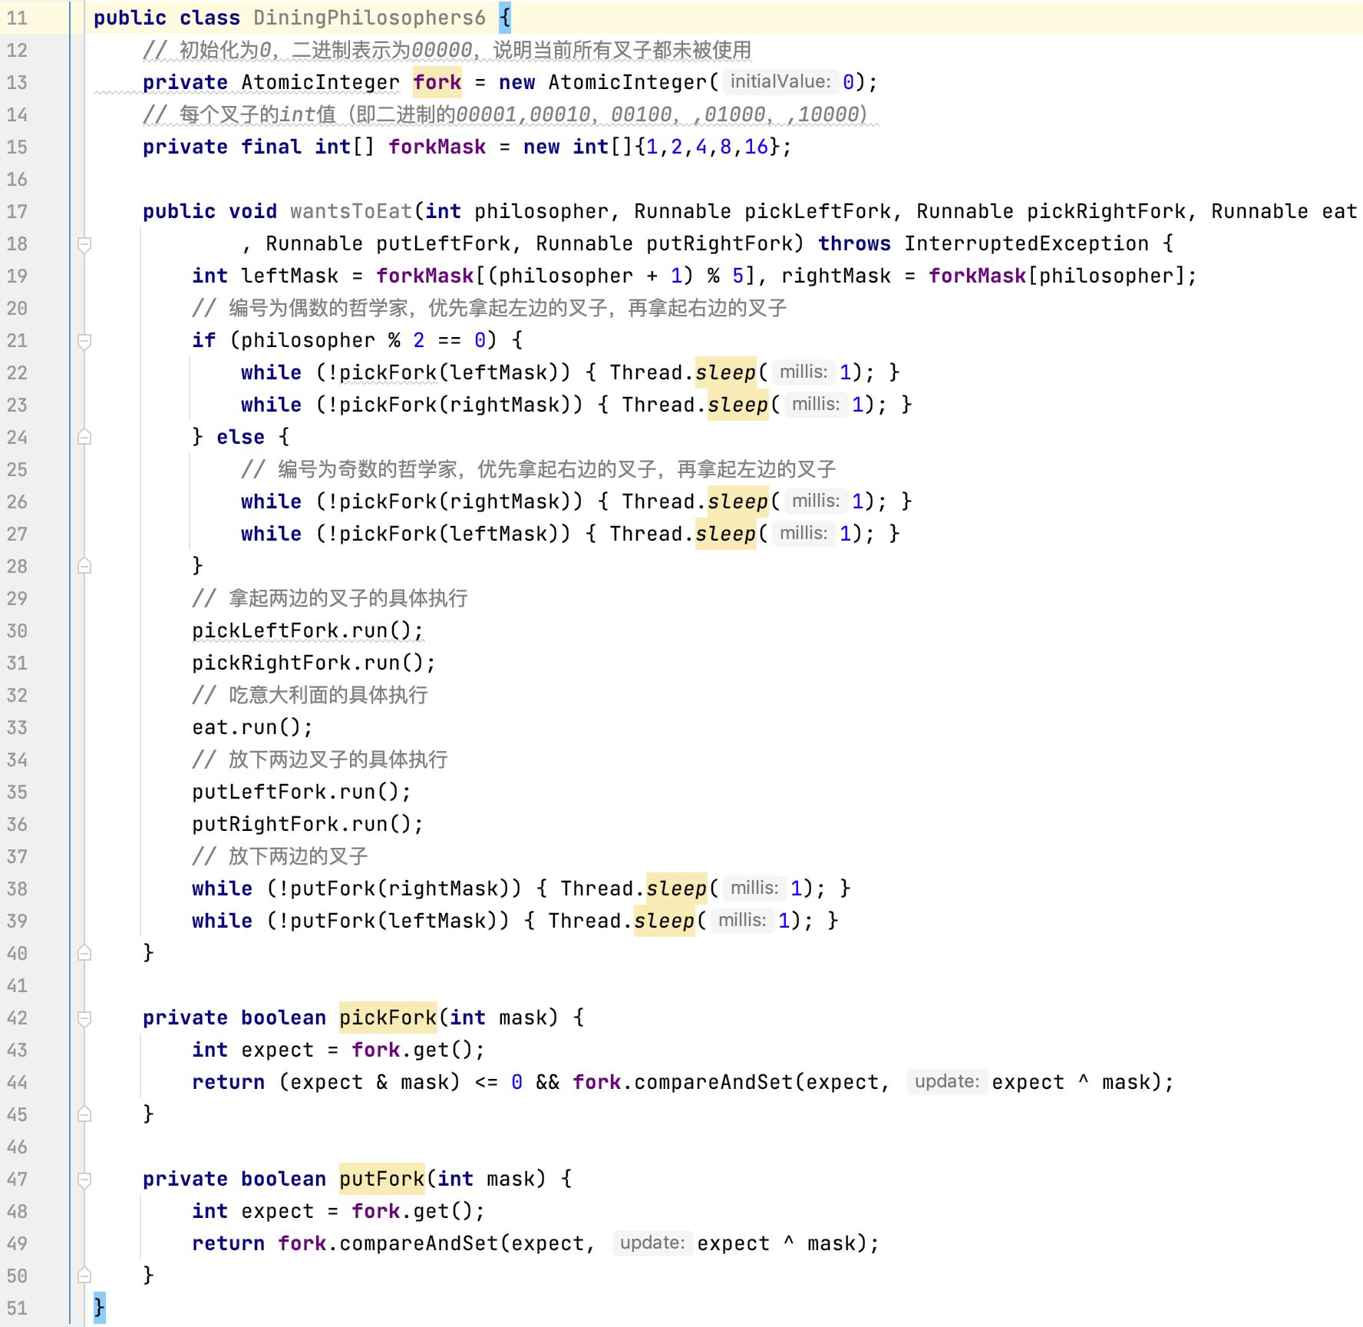Click the comment on line 20

pos(490,308)
